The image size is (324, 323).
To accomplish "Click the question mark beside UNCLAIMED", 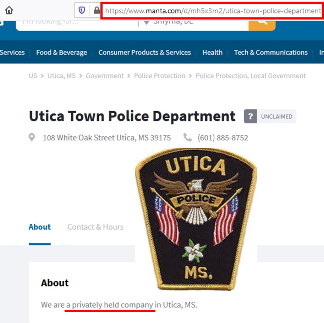I will coord(251,116).
